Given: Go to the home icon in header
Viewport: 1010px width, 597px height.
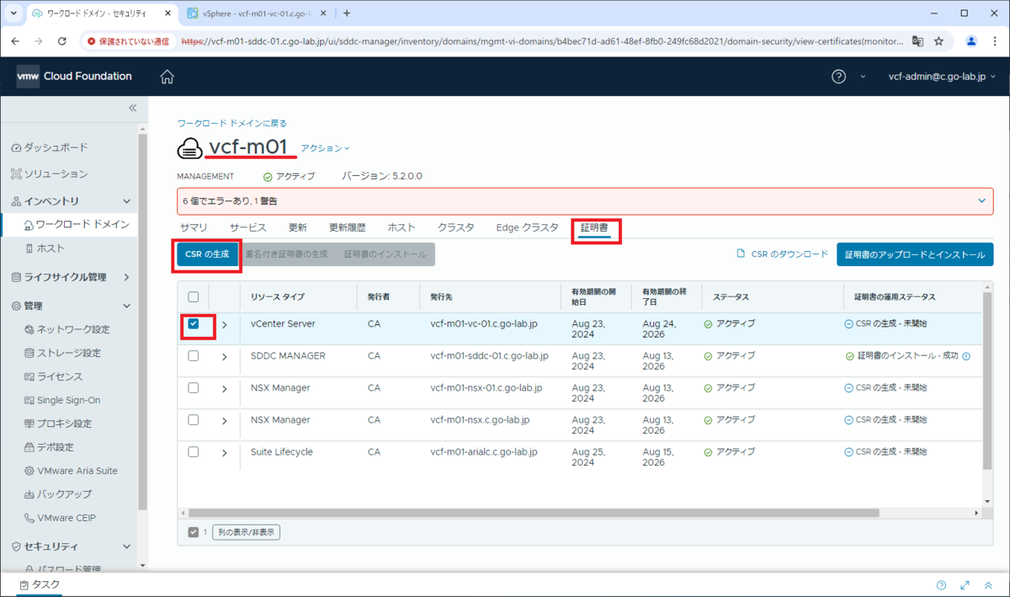Looking at the screenshot, I should (x=167, y=77).
